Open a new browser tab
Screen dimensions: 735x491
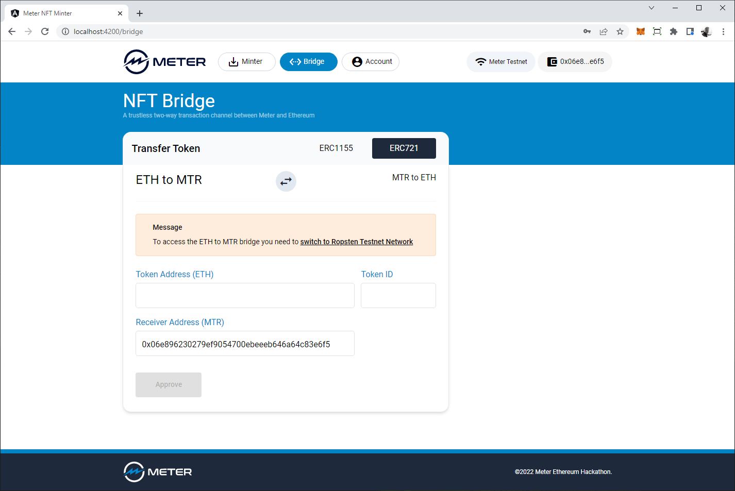pyautogui.click(x=140, y=13)
